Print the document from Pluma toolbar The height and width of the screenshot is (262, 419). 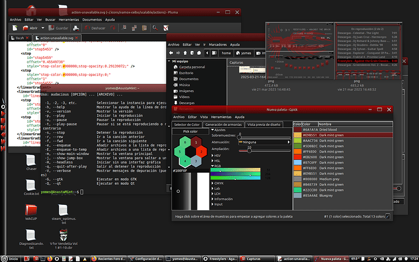76,28
